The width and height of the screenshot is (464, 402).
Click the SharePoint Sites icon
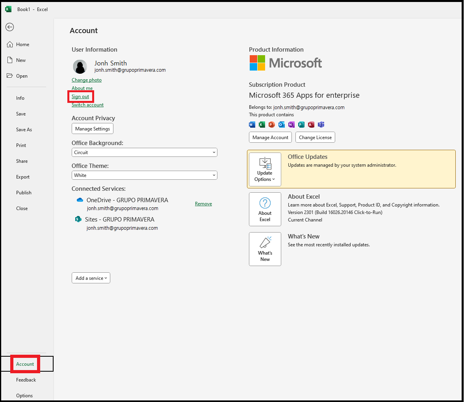point(78,220)
